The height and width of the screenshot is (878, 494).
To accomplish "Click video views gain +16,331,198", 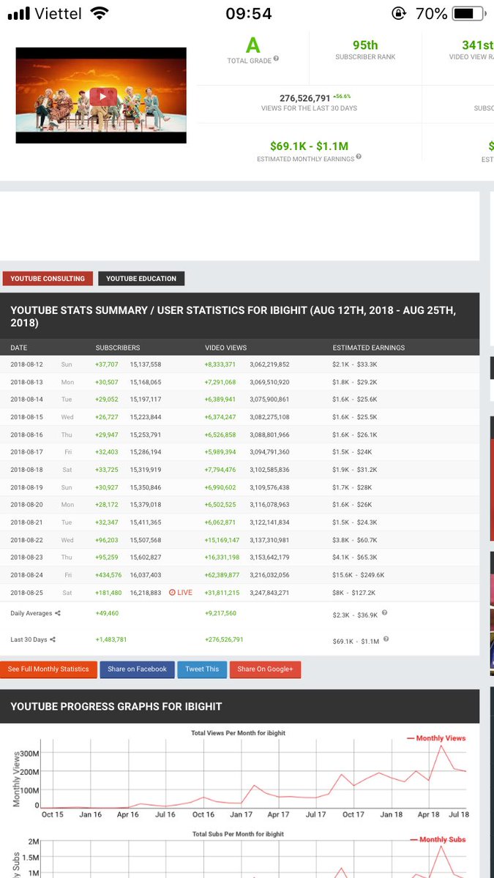I will [220, 558].
